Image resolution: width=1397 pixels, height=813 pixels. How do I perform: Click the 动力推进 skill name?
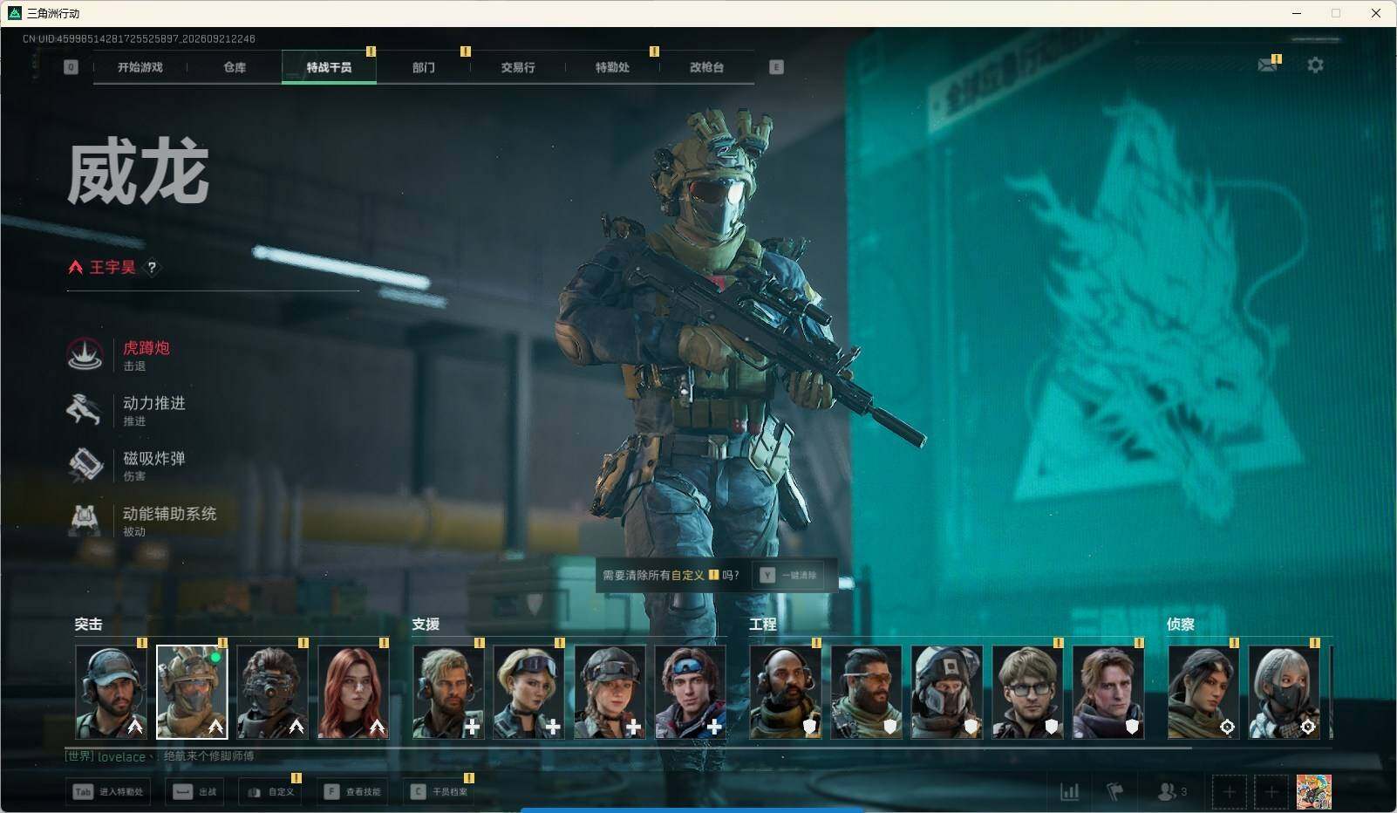click(154, 403)
